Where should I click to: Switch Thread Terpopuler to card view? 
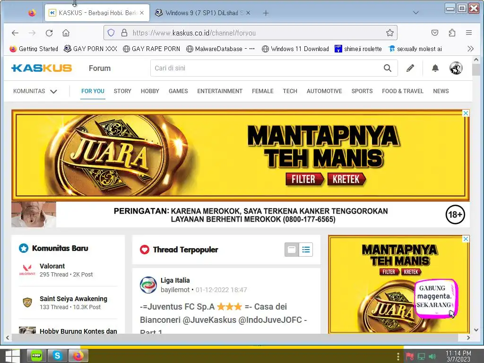coord(292,250)
